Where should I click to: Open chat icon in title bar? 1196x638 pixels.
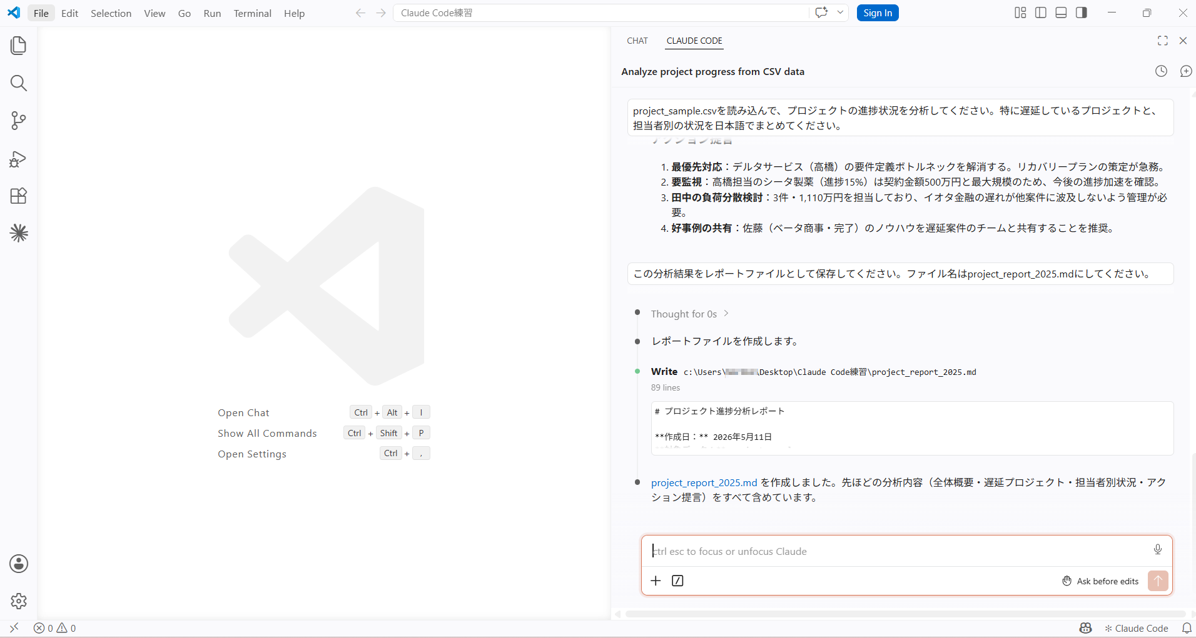pyautogui.click(x=821, y=12)
